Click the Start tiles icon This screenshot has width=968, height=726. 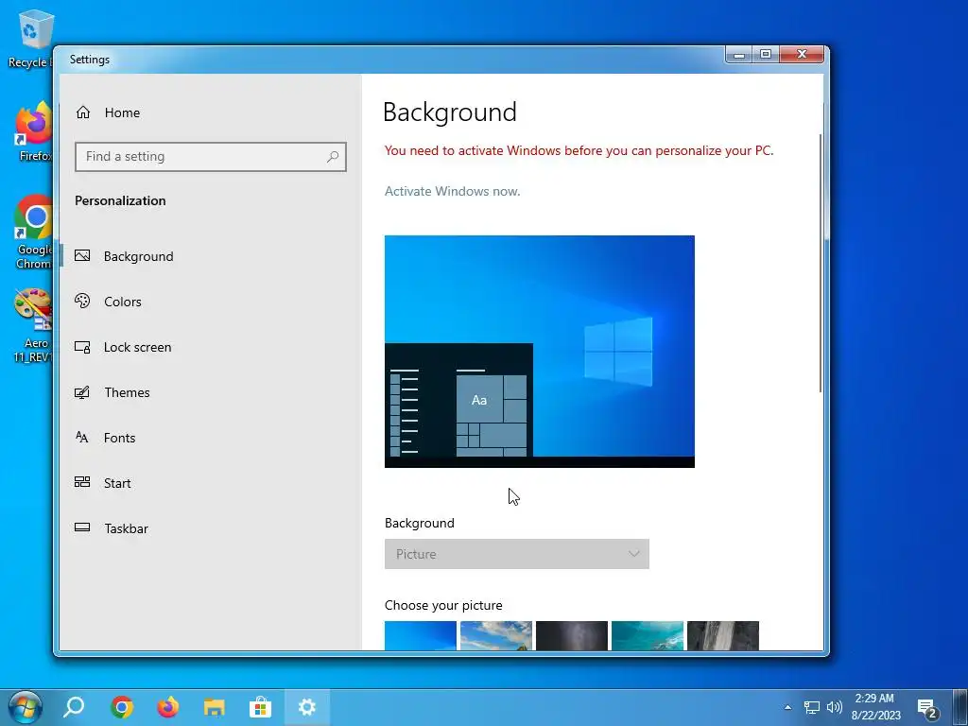coord(82,481)
